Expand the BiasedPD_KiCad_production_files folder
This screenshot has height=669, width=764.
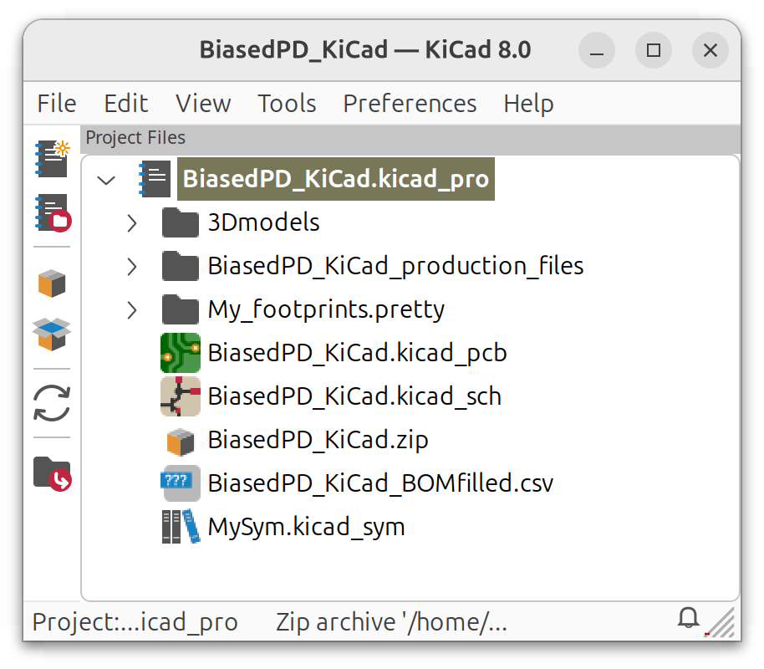pos(131,265)
